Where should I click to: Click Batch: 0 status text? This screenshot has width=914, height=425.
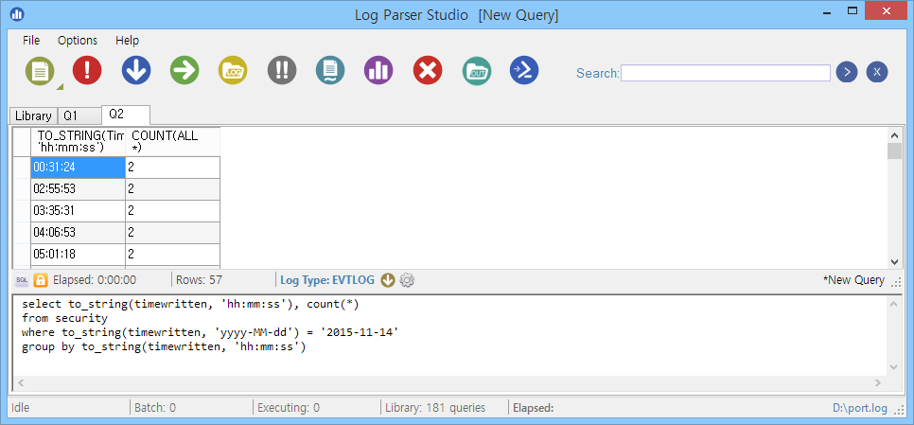click(x=155, y=408)
